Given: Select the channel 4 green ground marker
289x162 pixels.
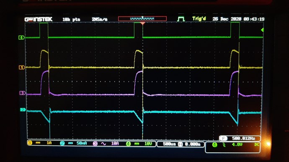Looking at the screenshot, I should click(21, 38).
